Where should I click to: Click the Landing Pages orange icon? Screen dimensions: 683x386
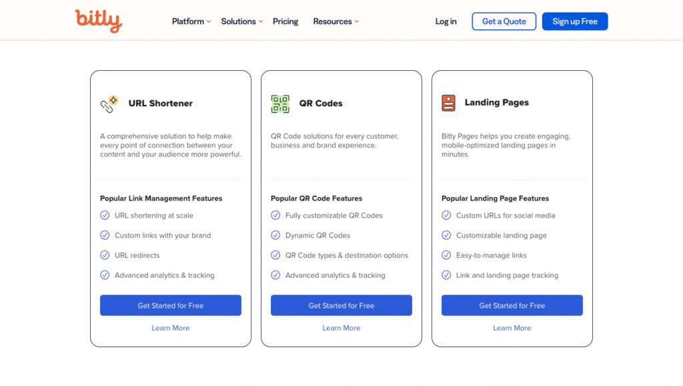pyautogui.click(x=448, y=103)
